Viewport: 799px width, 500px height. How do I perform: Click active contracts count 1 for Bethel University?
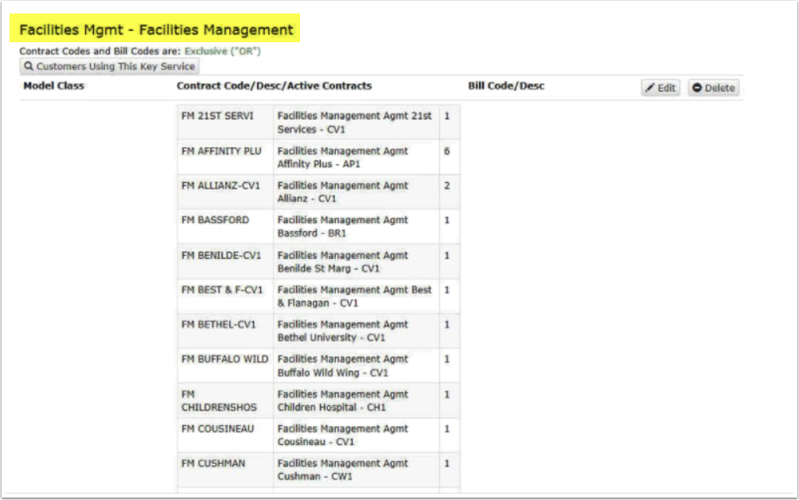click(x=447, y=324)
